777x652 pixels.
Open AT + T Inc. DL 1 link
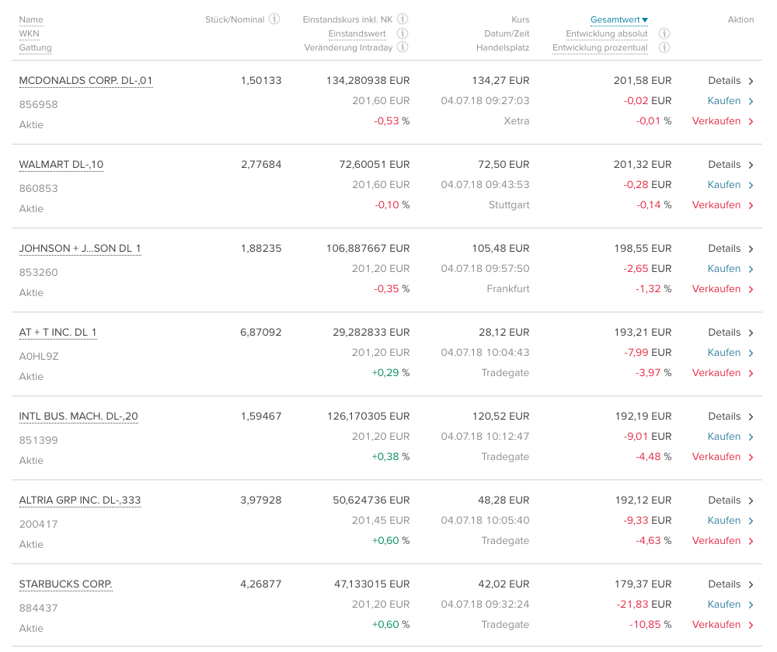57,333
